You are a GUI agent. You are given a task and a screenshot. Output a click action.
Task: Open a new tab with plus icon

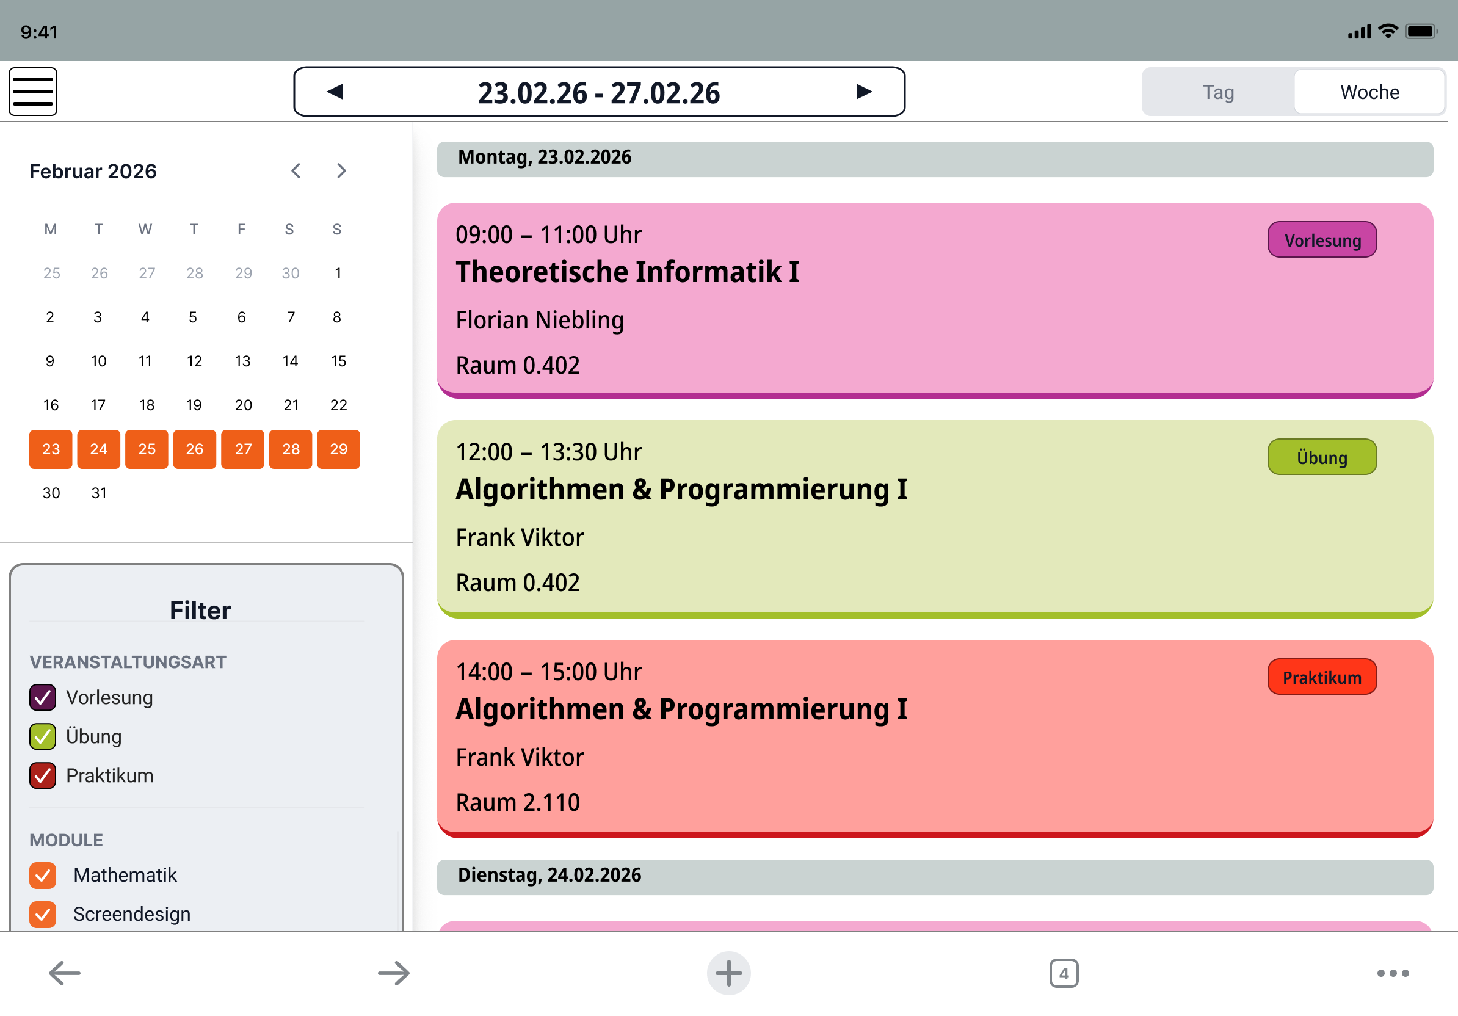point(728,973)
